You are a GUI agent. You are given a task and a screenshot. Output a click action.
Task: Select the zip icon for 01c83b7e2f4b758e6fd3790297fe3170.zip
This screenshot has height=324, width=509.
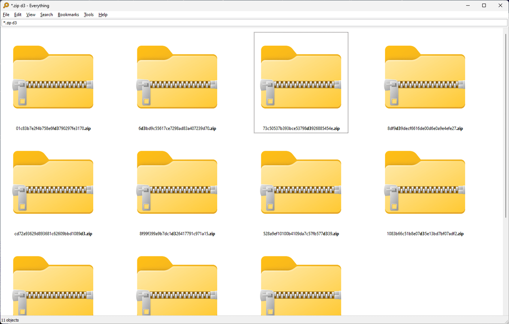[x=53, y=77]
